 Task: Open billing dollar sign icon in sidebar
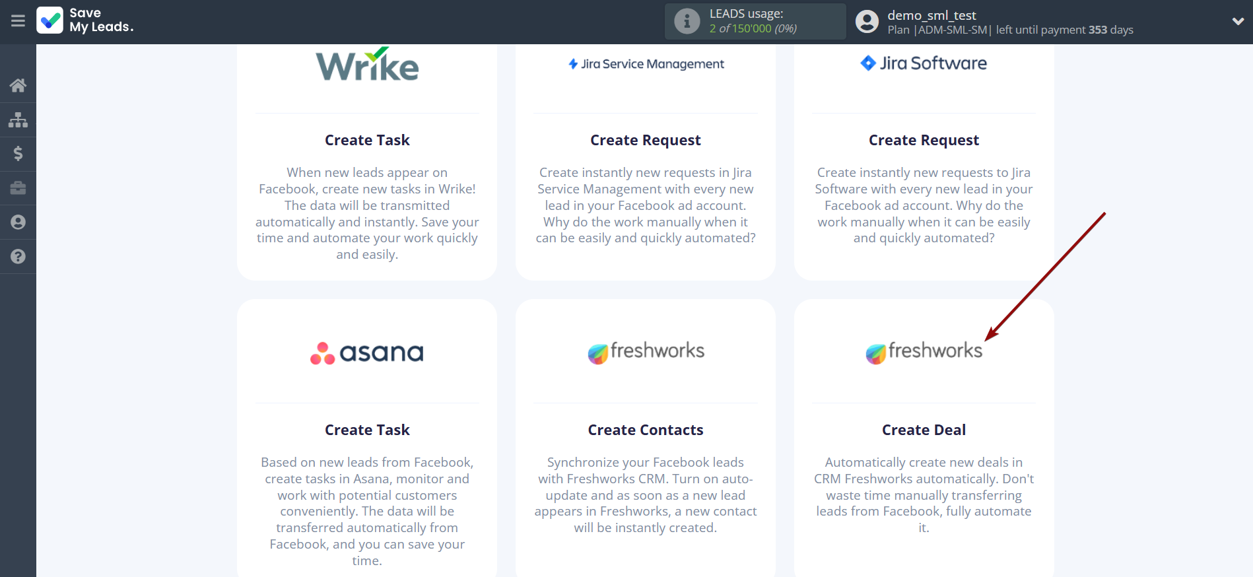[18, 154]
